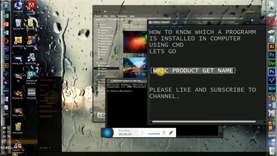Open the Full glass desktop icon
Viewport: 277px width, 156px height.
31,94
